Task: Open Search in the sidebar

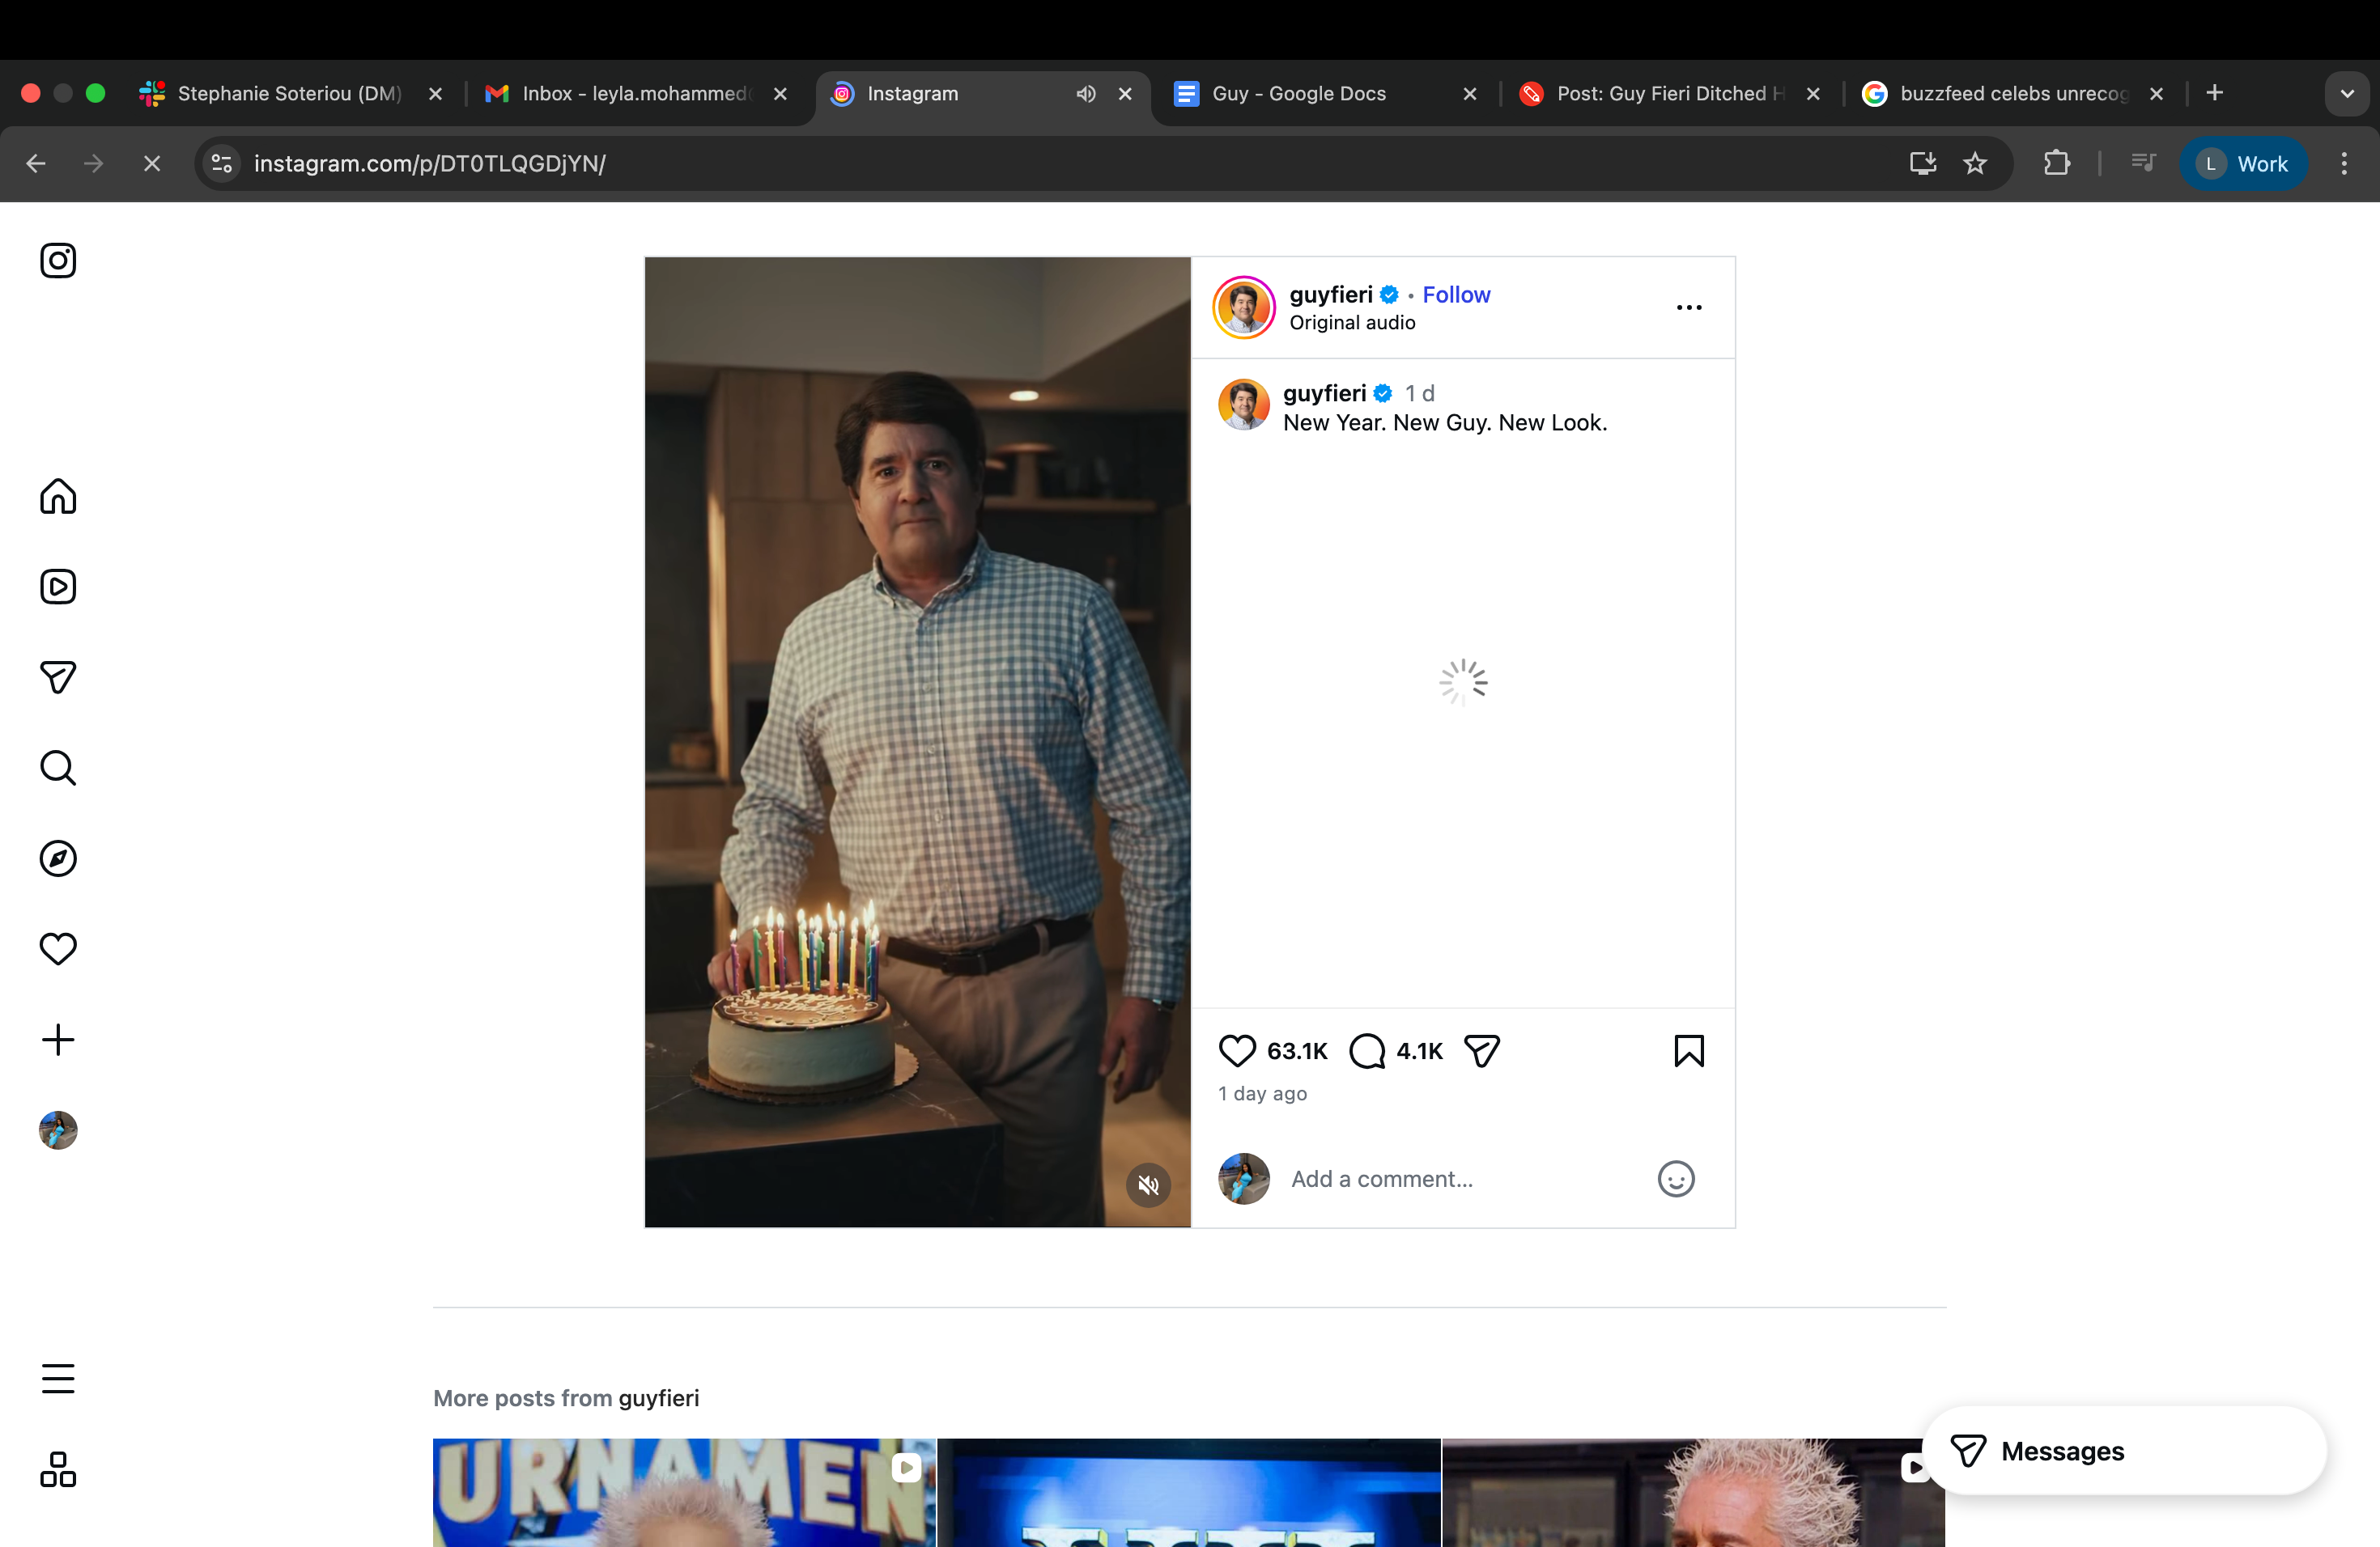Action: point(58,768)
